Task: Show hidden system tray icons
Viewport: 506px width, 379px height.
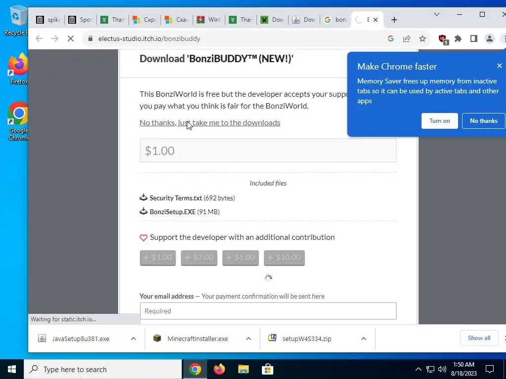Action: pyautogui.click(x=418, y=369)
